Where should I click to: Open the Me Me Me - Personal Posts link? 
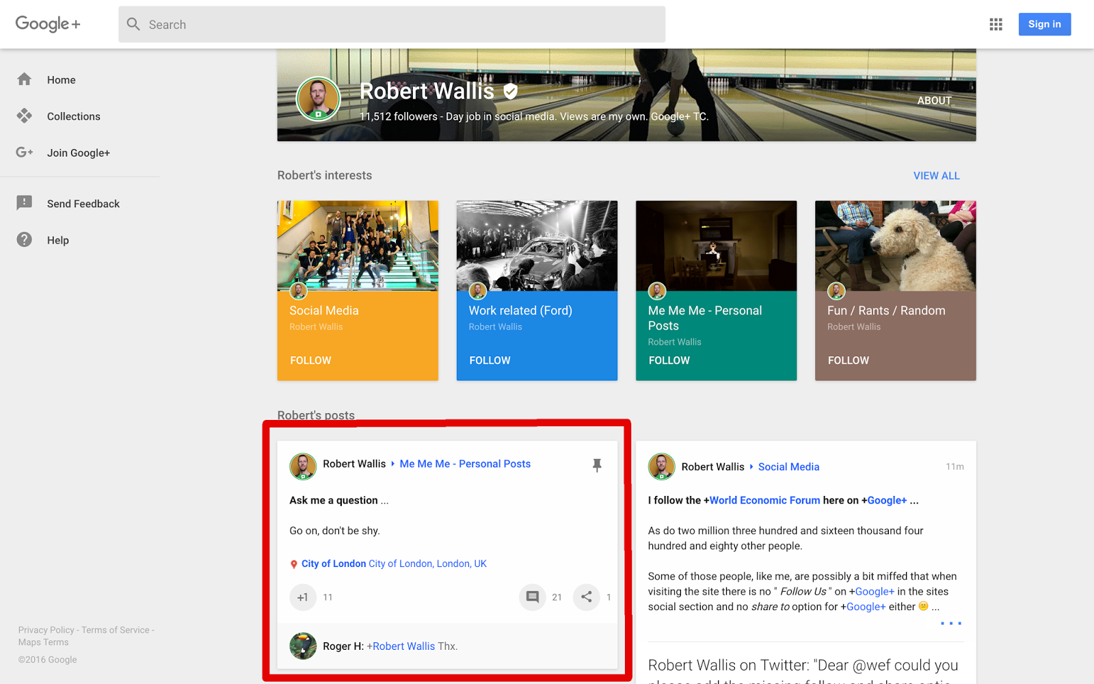465,464
